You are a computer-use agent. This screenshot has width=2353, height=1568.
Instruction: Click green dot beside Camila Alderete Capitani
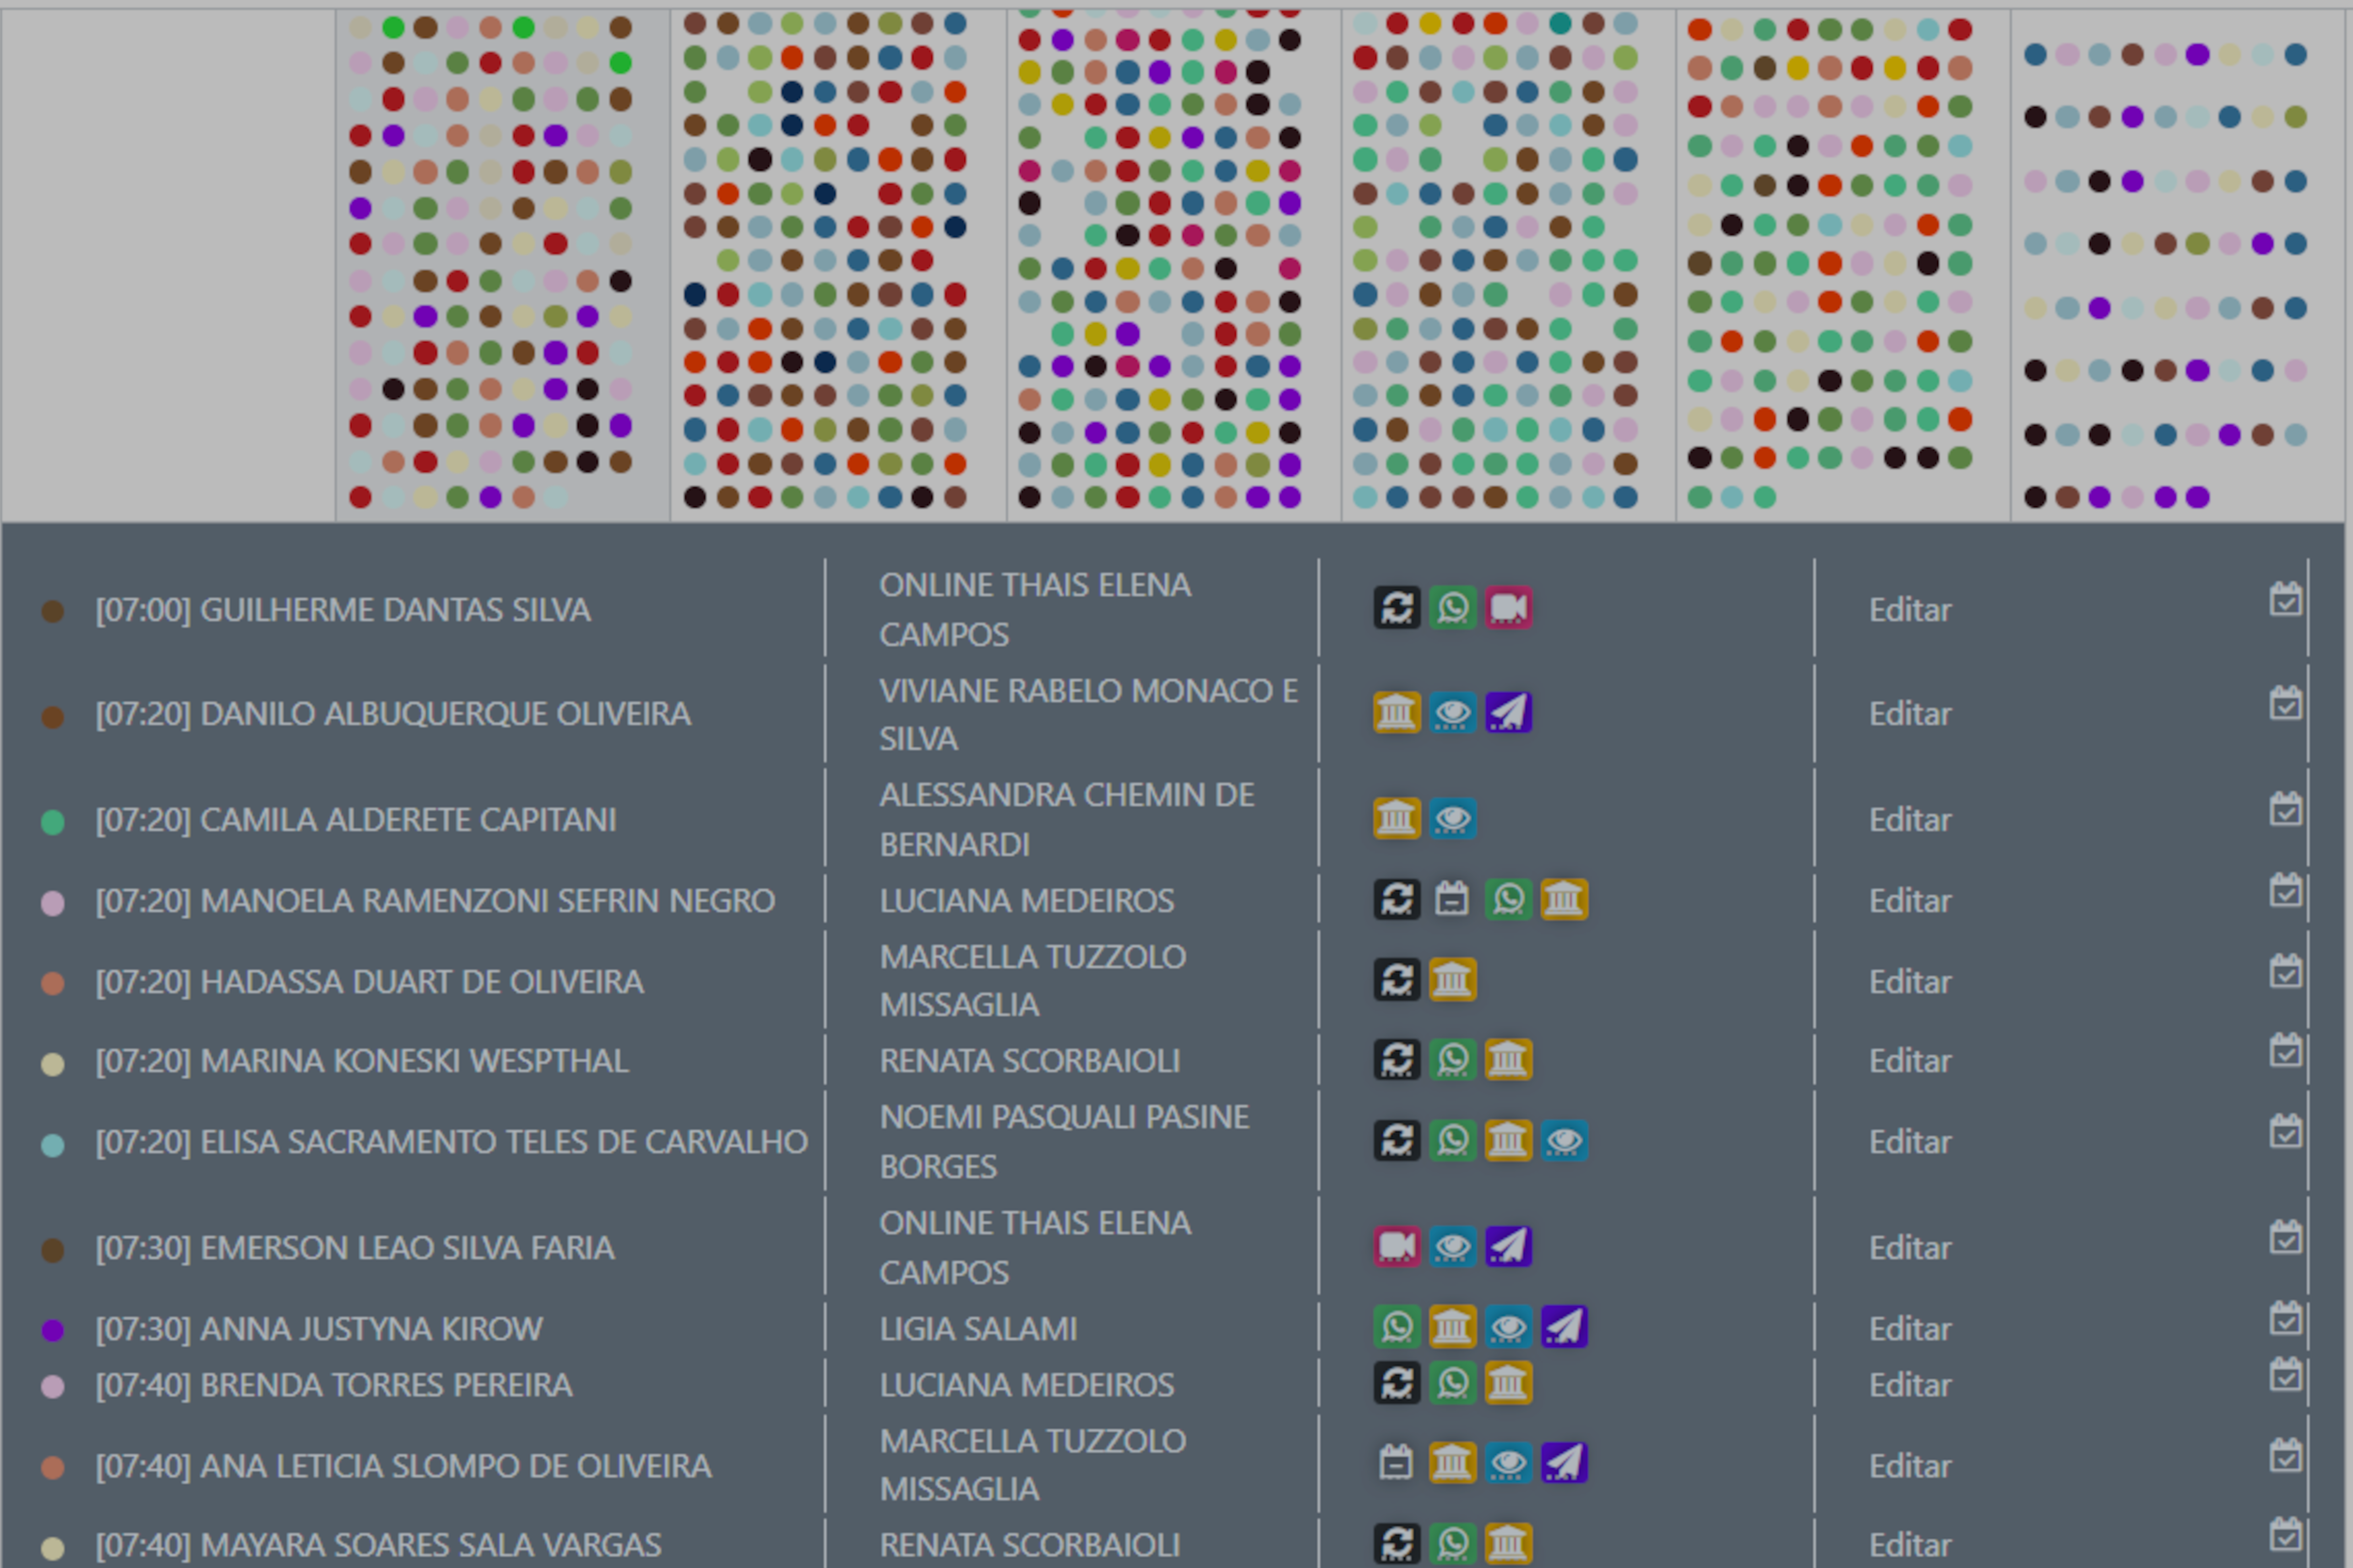click(x=53, y=822)
